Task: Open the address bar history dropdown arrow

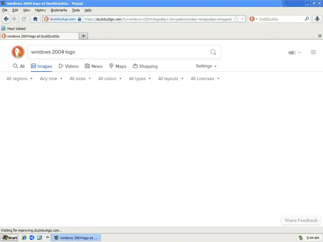Action: tap(243, 19)
